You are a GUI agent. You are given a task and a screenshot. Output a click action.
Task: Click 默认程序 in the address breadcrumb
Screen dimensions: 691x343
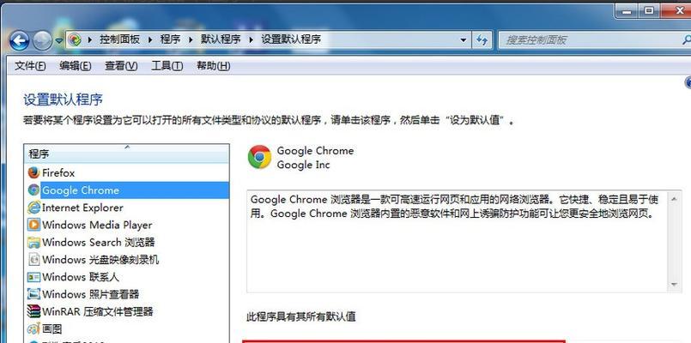[x=221, y=39]
